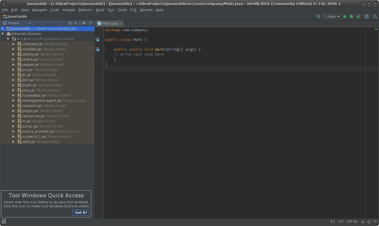Collapse all in Project panel
Viewport: 379px width, 226px height.
76,23
